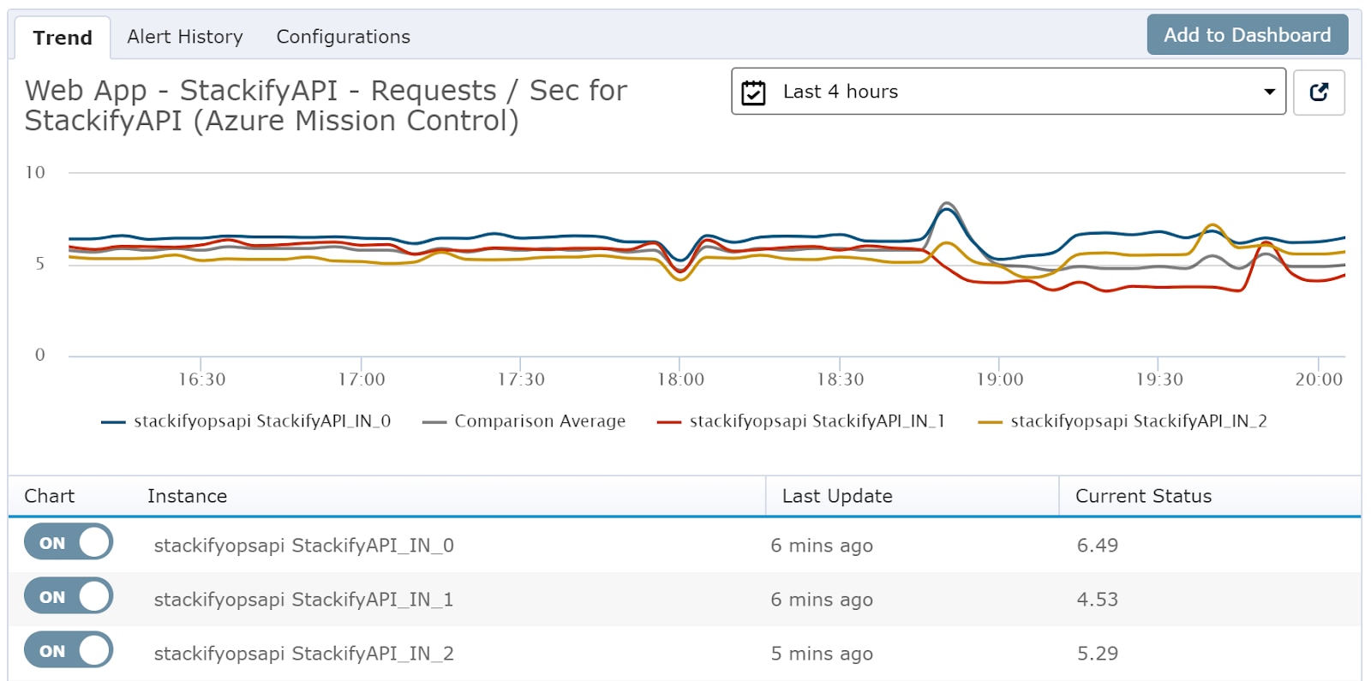1371x681 pixels.
Task: Click the time range dropdown caret icon
Action: 1269,92
